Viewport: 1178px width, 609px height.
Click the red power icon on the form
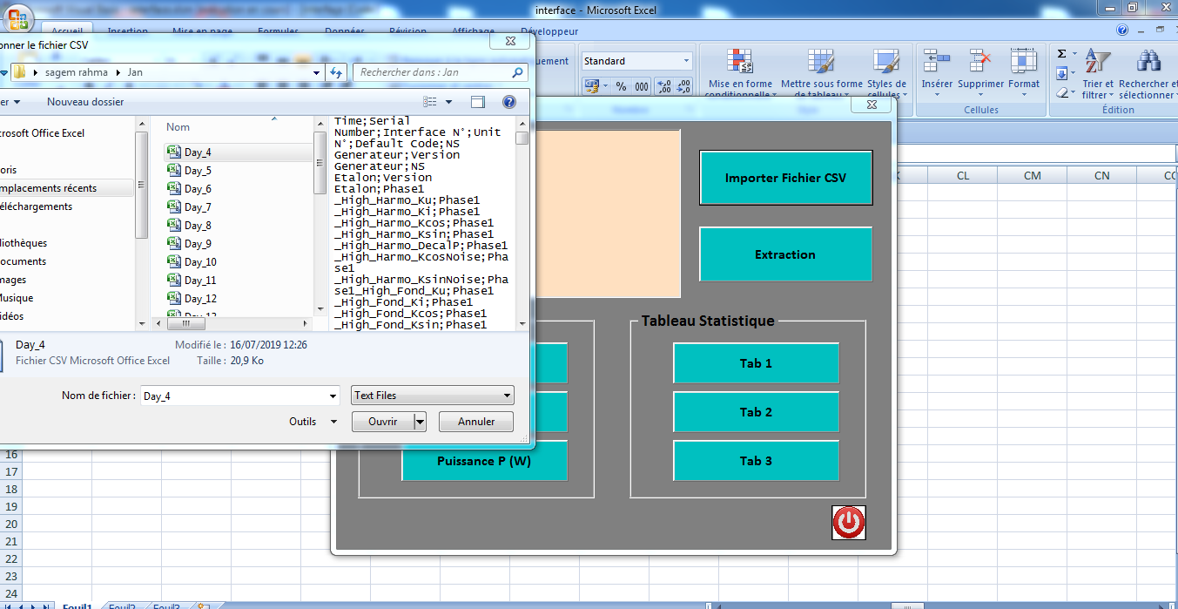point(848,522)
